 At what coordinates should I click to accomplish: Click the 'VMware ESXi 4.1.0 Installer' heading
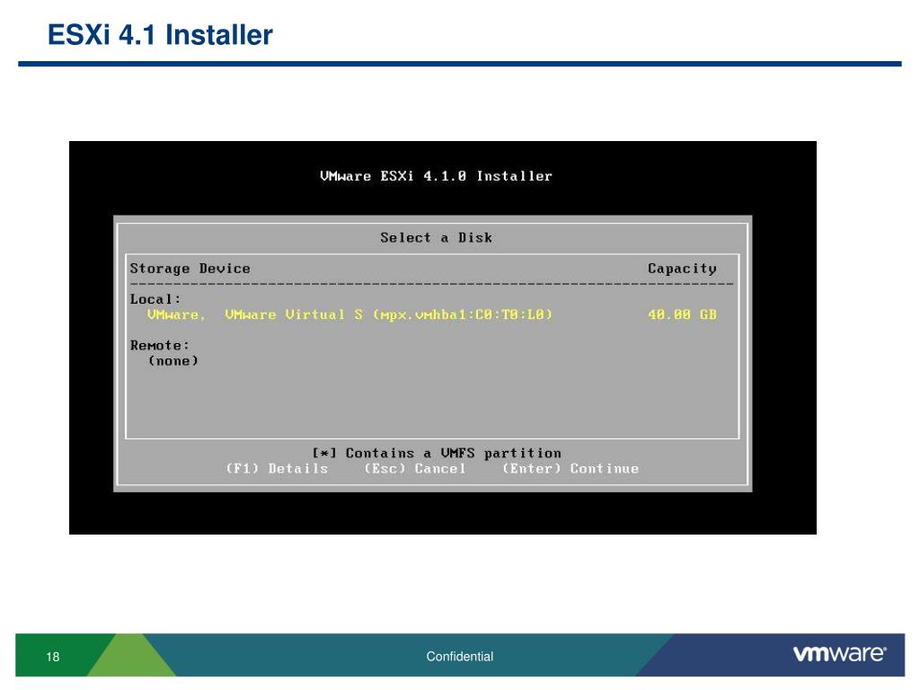click(436, 176)
